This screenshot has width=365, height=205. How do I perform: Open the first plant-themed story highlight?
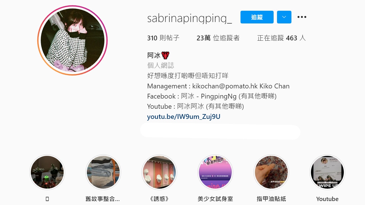(x=47, y=172)
